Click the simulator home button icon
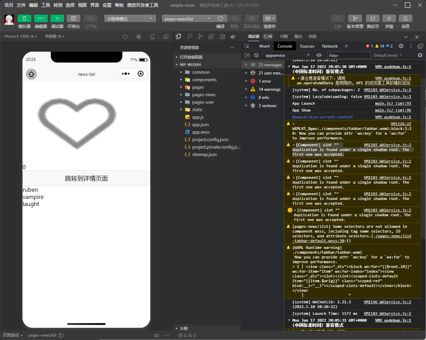This screenshot has height=340, width=426. point(31,74)
